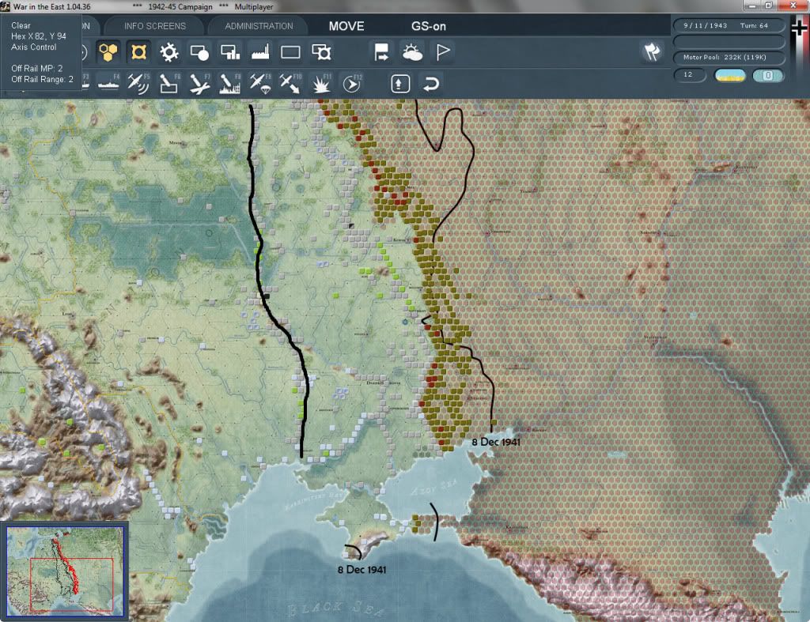This screenshot has height=622, width=810.
Task: Click the Black Sea label on the map
Action: (x=335, y=609)
